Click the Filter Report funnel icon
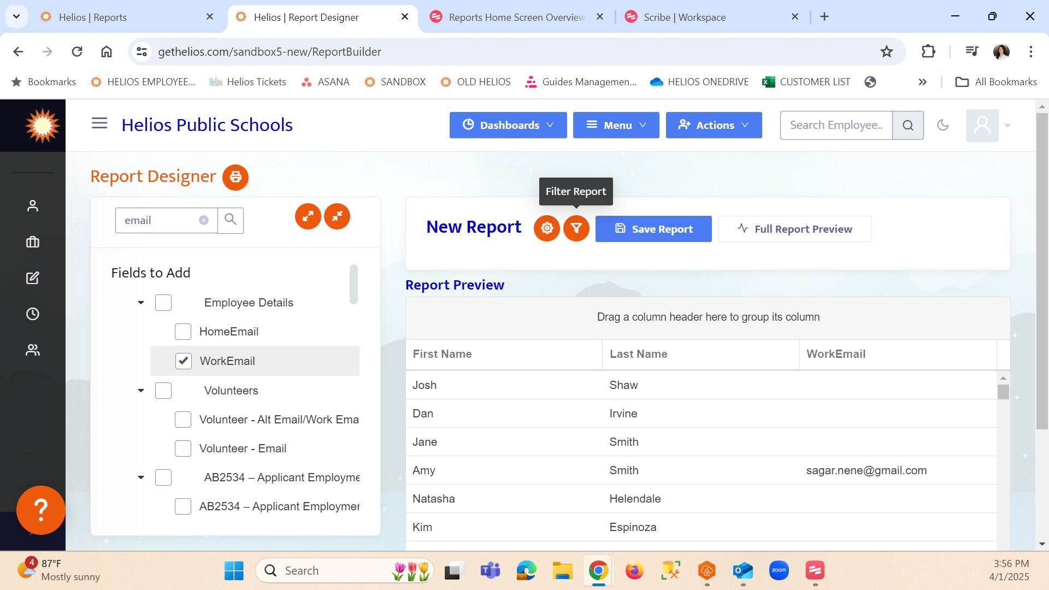The width and height of the screenshot is (1049, 590). coord(576,228)
